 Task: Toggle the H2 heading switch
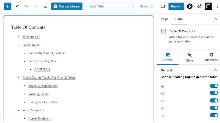(214, 93)
